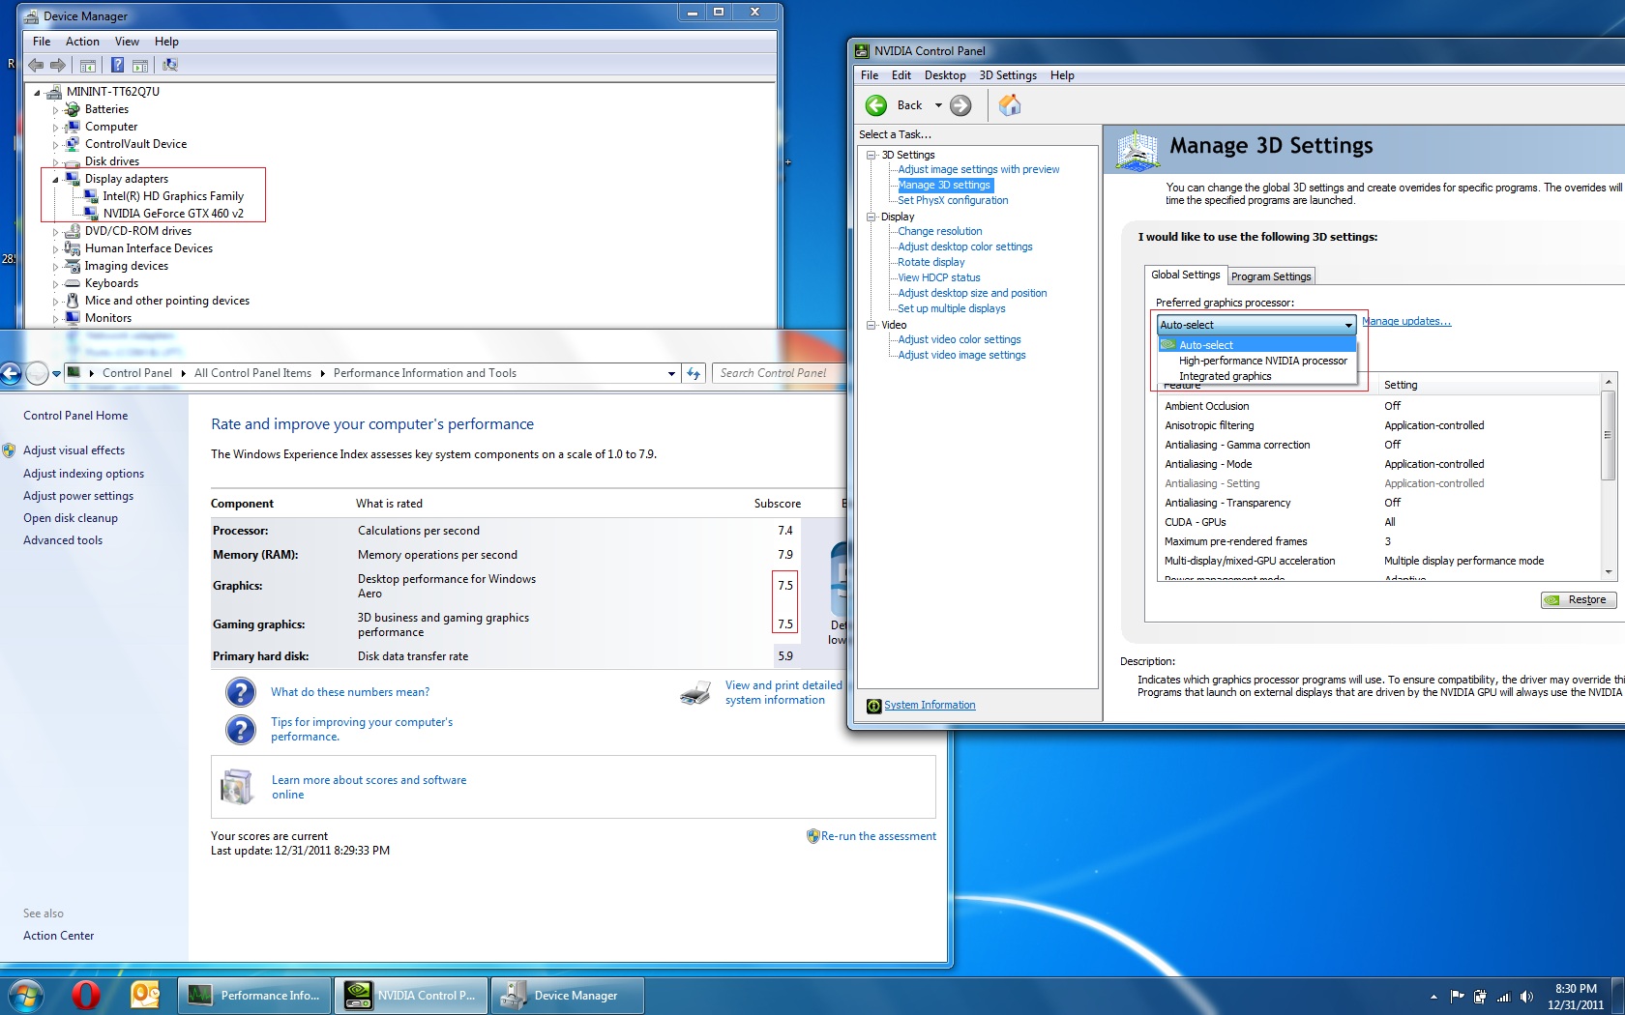Switch to the Program Settings tab

1271,276
